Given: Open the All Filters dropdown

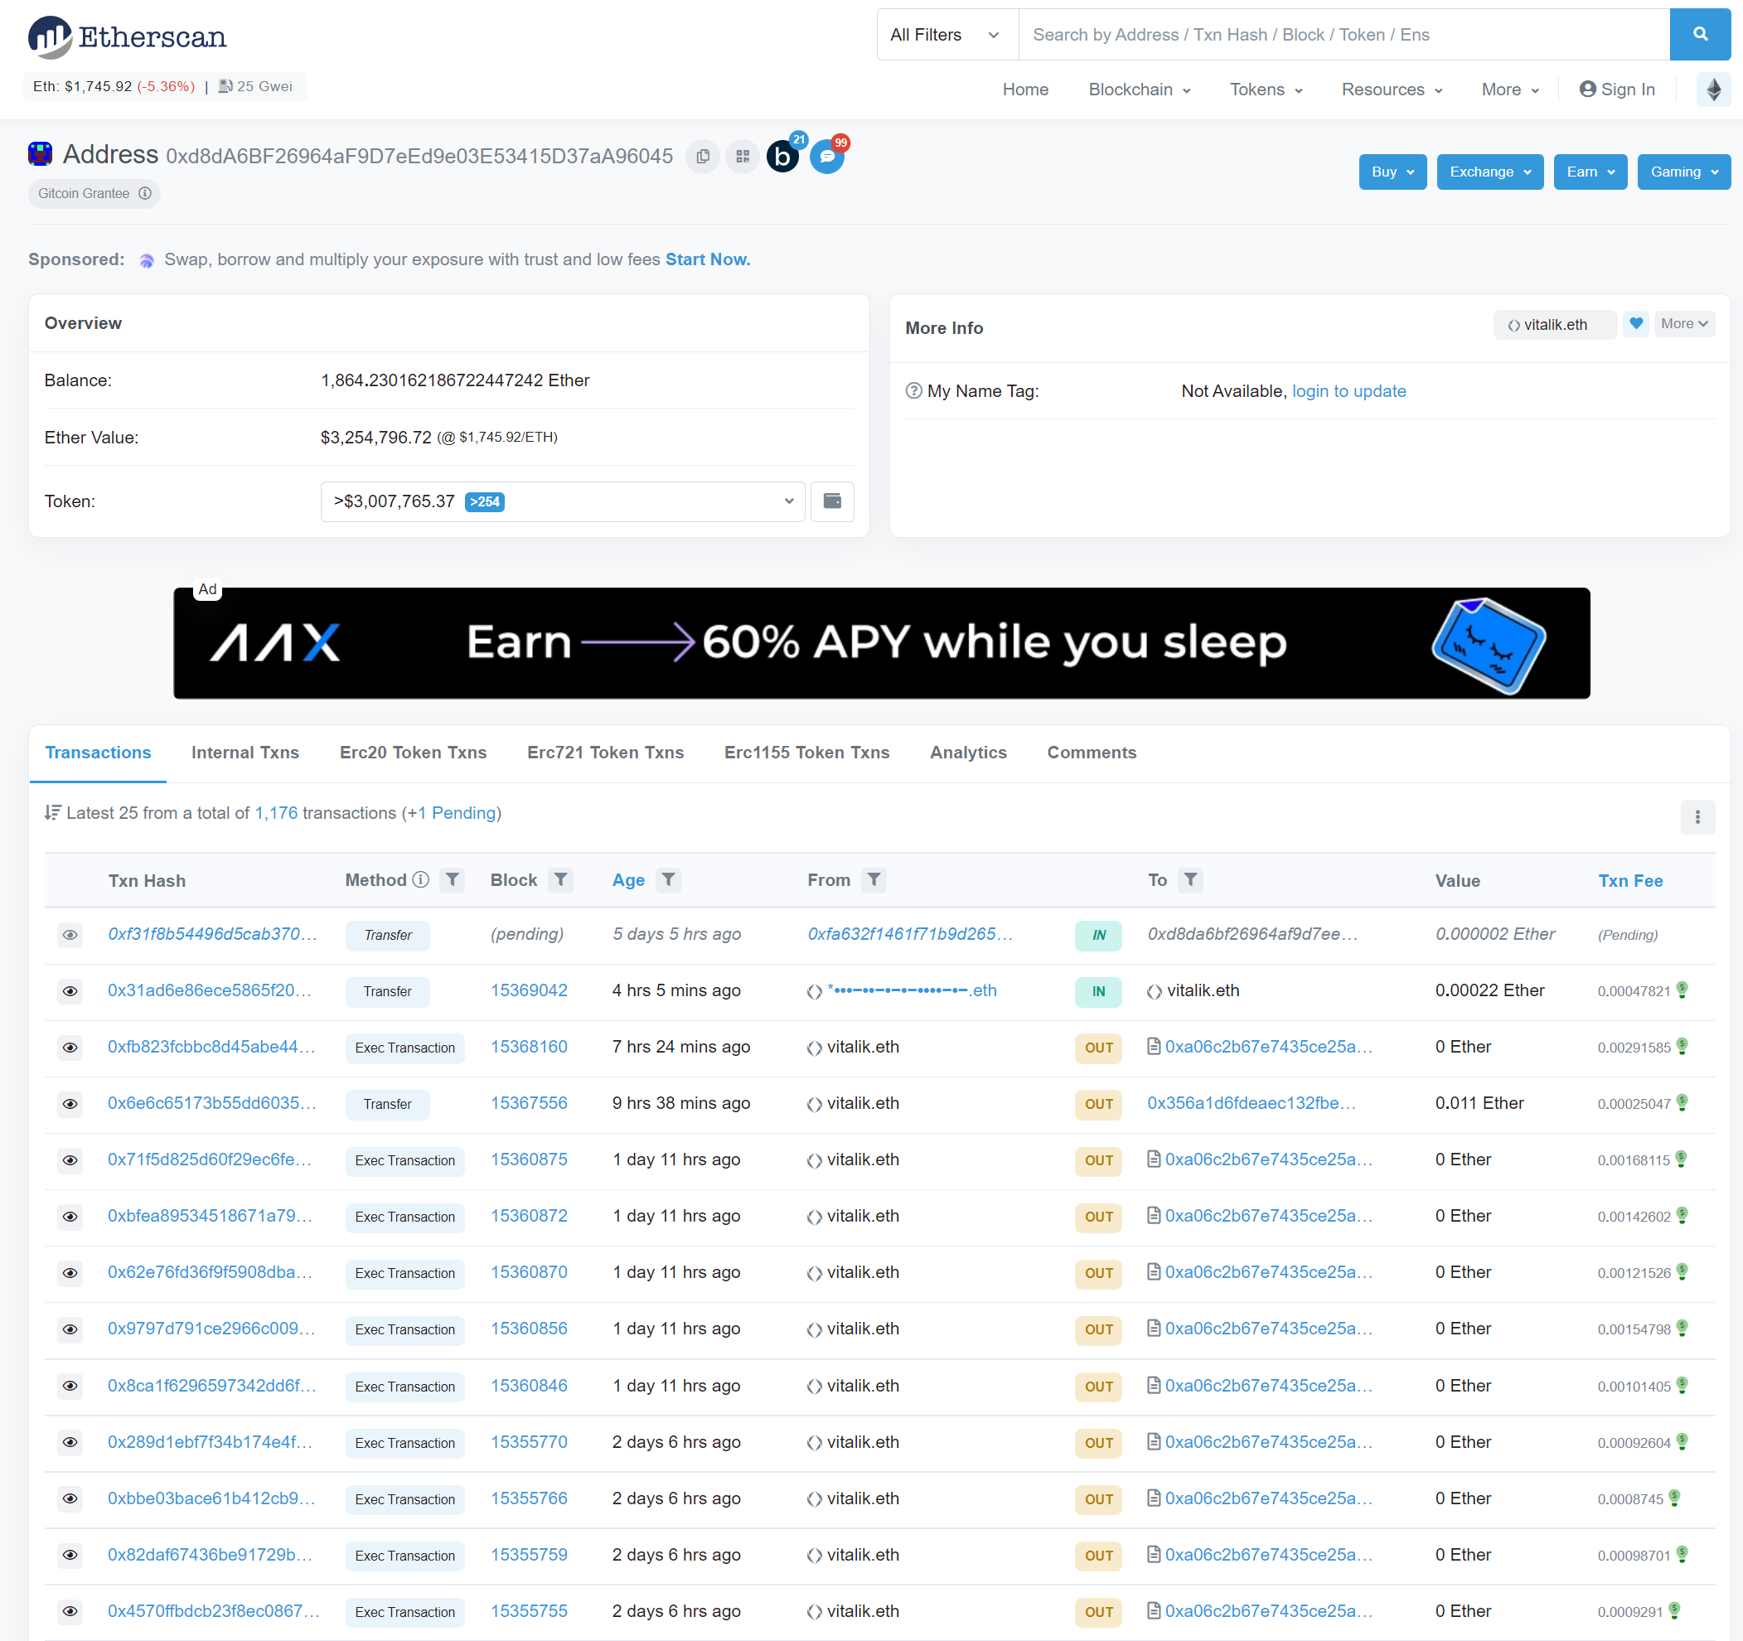Looking at the screenshot, I should pos(946,34).
